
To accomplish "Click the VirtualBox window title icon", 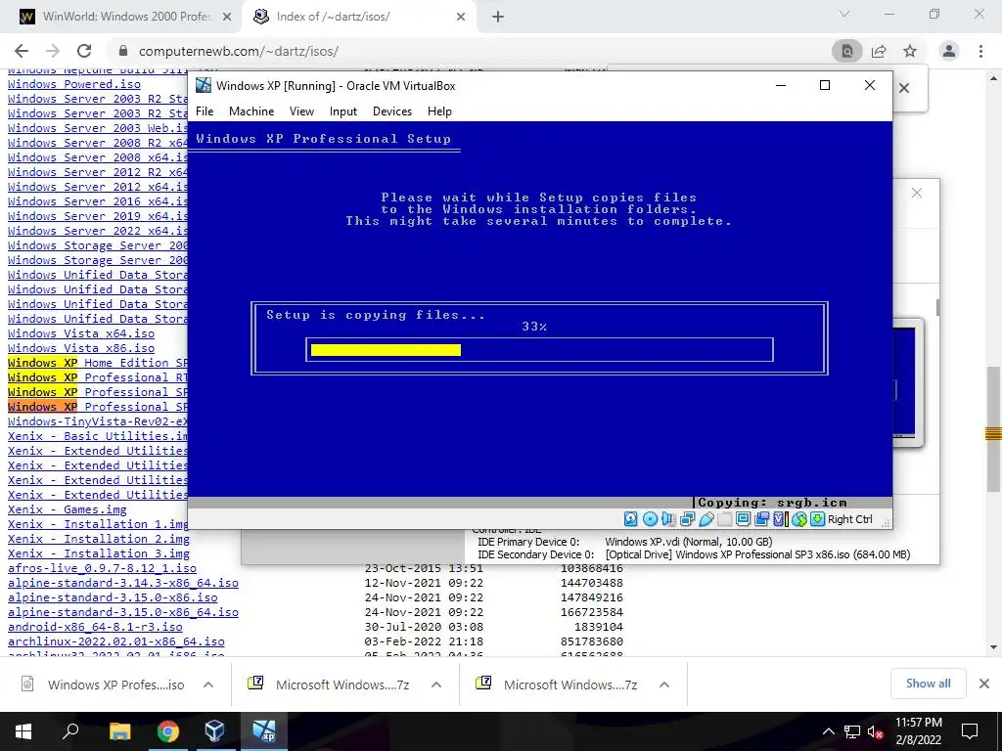I will click(204, 85).
